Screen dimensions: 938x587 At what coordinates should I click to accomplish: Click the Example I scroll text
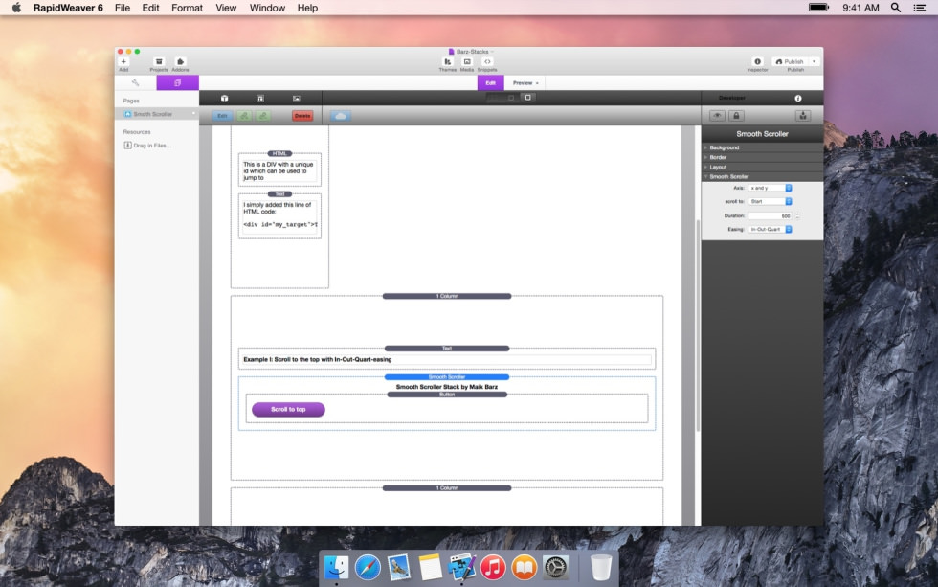(x=318, y=360)
